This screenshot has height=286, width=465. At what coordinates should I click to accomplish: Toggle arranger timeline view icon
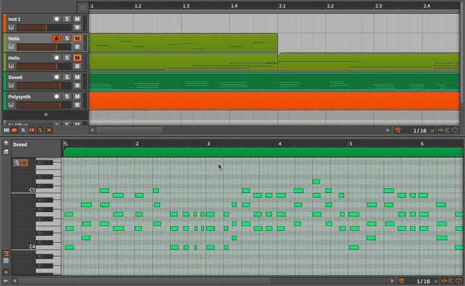pyautogui.click(x=14, y=130)
